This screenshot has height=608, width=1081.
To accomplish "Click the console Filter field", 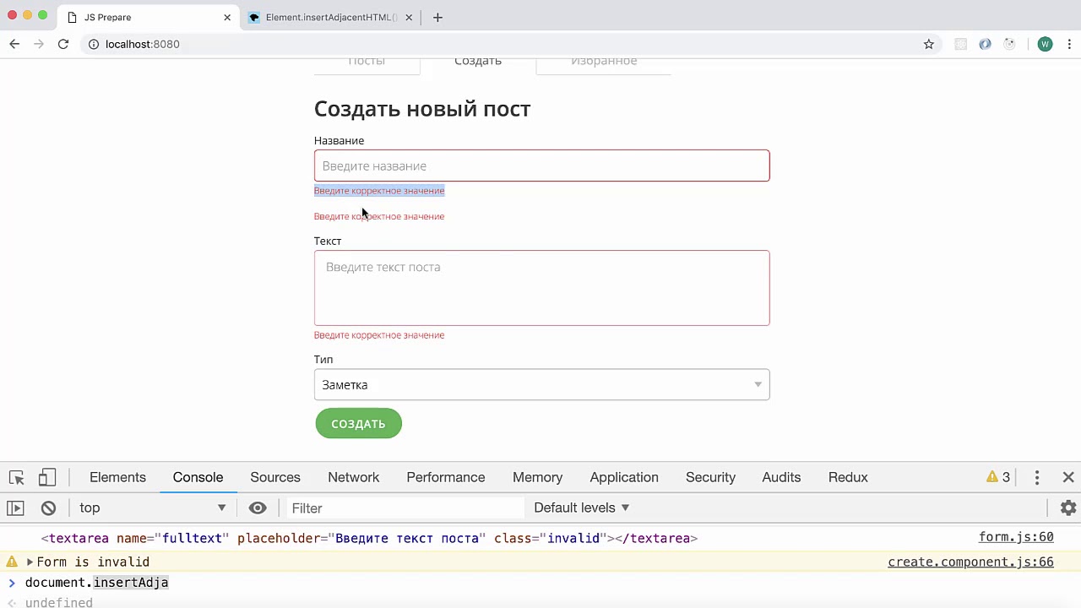I will [x=405, y=508].
